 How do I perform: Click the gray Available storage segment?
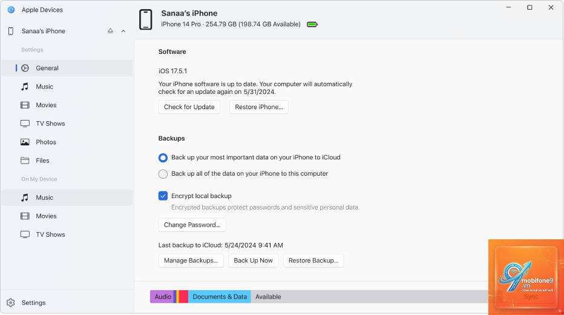(x=369, y=297)
